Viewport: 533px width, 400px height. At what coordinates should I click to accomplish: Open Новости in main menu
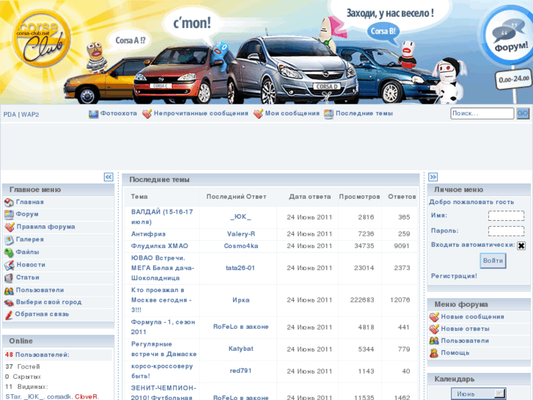[x=31, y=264]
